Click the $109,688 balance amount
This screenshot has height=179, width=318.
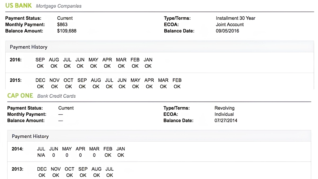click(67, 31)
